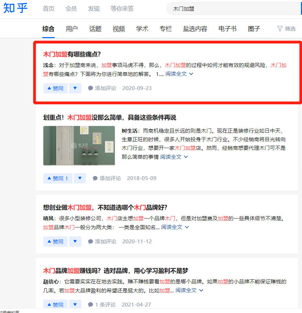Expand 阅读全文 in 浅念 answer
The height and width of the screenshot is (313, 302).
[179, 74]
